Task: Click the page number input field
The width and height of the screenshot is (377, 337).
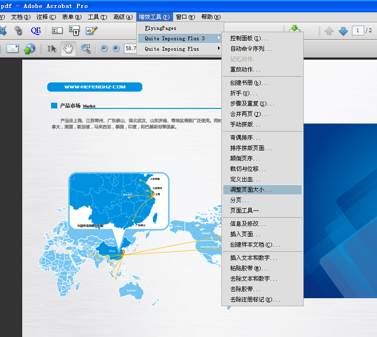Action: click(x=358, y=31)
